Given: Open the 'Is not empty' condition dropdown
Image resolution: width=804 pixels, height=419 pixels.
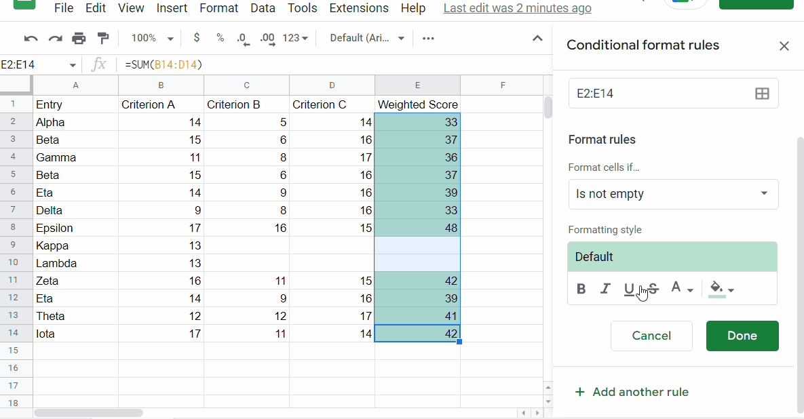Looking at the screenshot, I should click(673, 194).
